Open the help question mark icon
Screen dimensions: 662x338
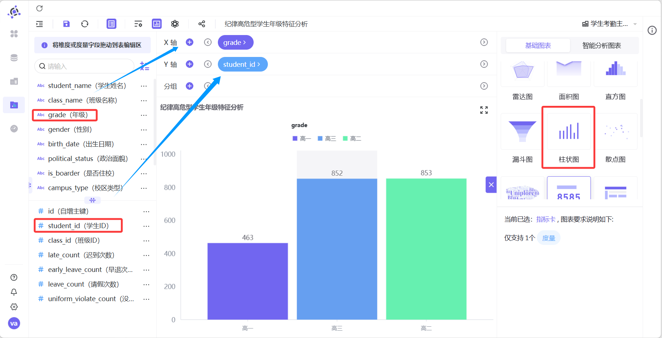[x=14, y=277]
